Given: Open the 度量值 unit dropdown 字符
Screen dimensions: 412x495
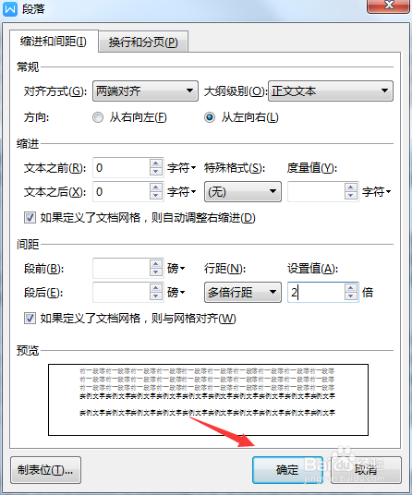Looking at the screenshot, I should click(x=376, y=191).
